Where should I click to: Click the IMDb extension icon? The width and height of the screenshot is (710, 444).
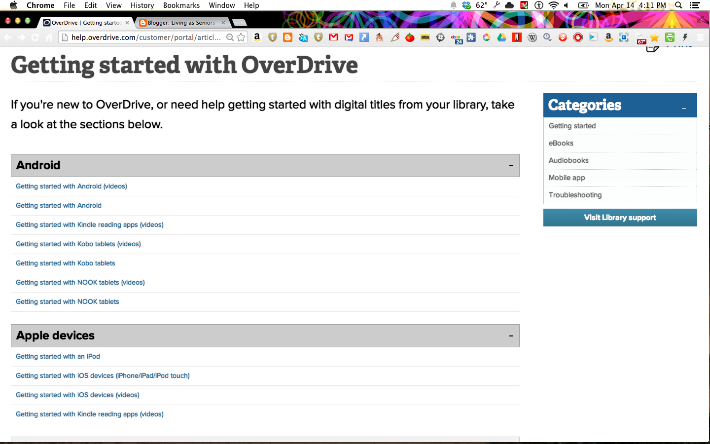pyautogui.click(x=425, y=37)
